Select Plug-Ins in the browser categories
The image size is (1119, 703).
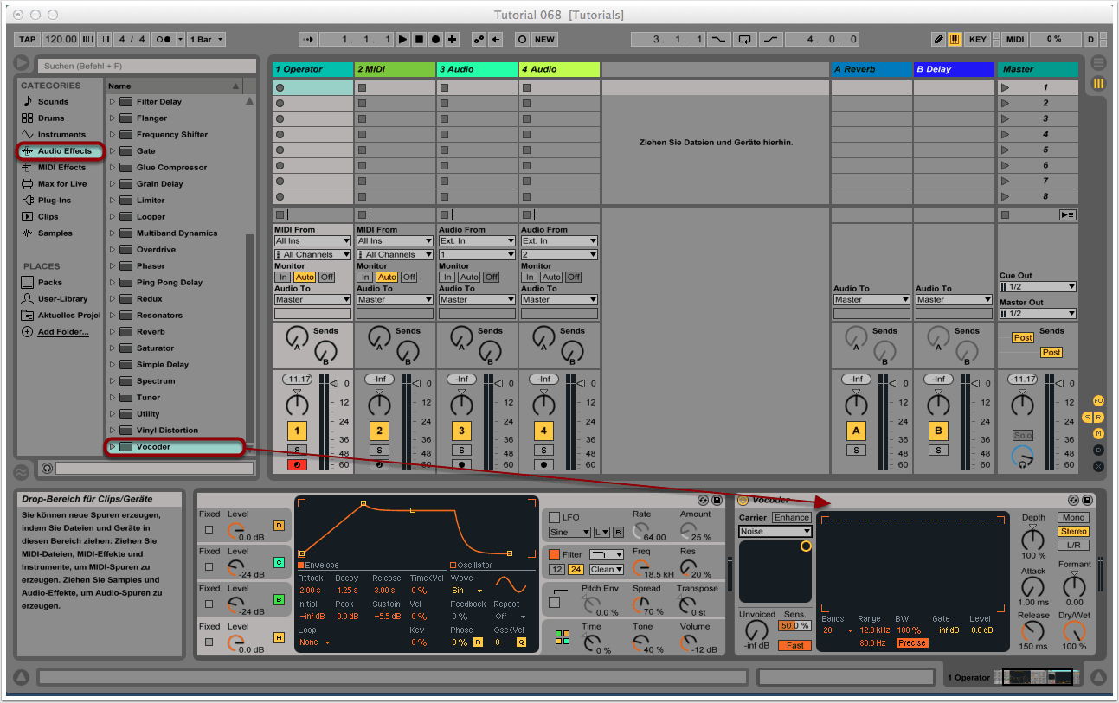point(54,201)
